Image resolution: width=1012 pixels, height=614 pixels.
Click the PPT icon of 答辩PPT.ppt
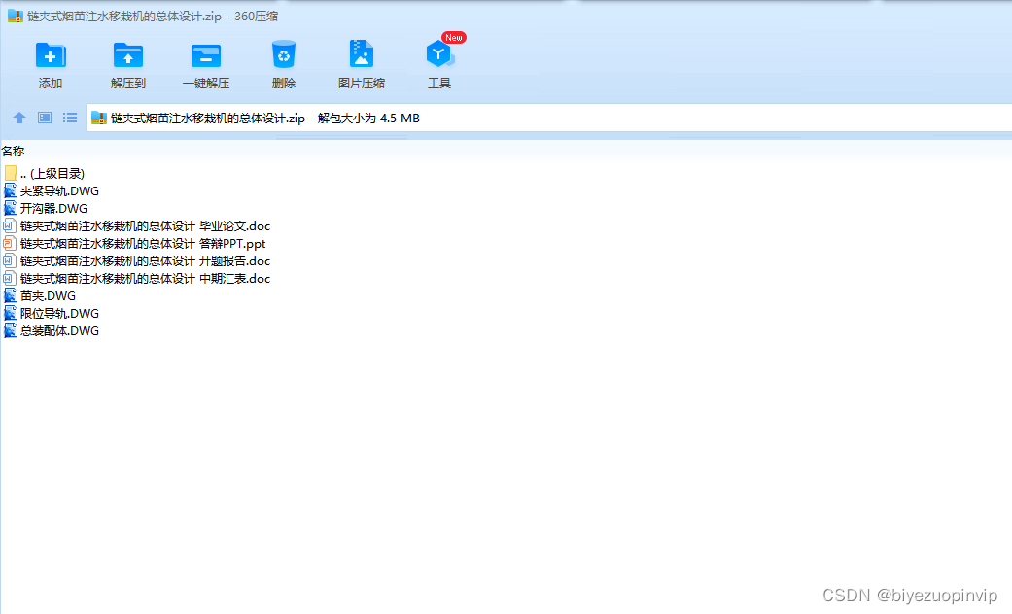(x=9, y=243)
